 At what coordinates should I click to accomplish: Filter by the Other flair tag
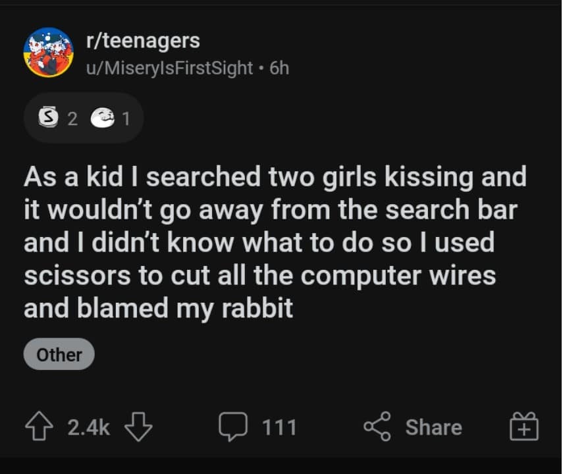pyautogui.click(x=59, y=355)
